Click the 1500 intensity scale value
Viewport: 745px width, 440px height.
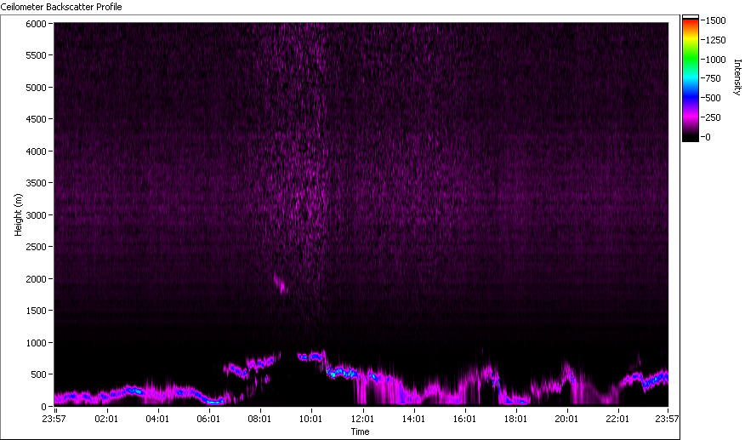(x=715, y=20)
